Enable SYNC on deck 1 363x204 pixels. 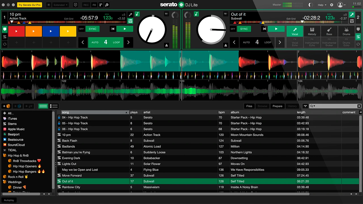coord(92,29)
